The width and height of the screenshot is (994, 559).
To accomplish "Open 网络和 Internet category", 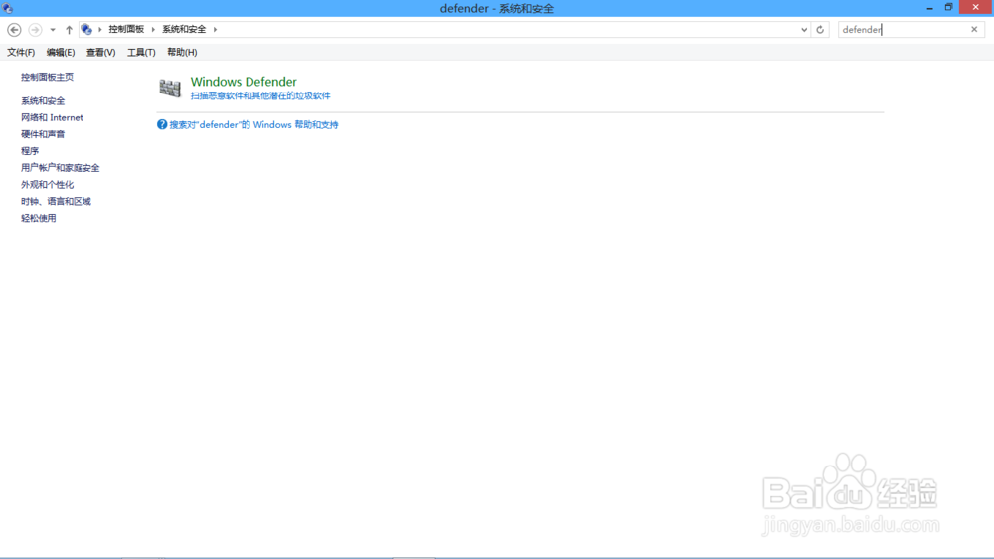I will coord(52,118).
